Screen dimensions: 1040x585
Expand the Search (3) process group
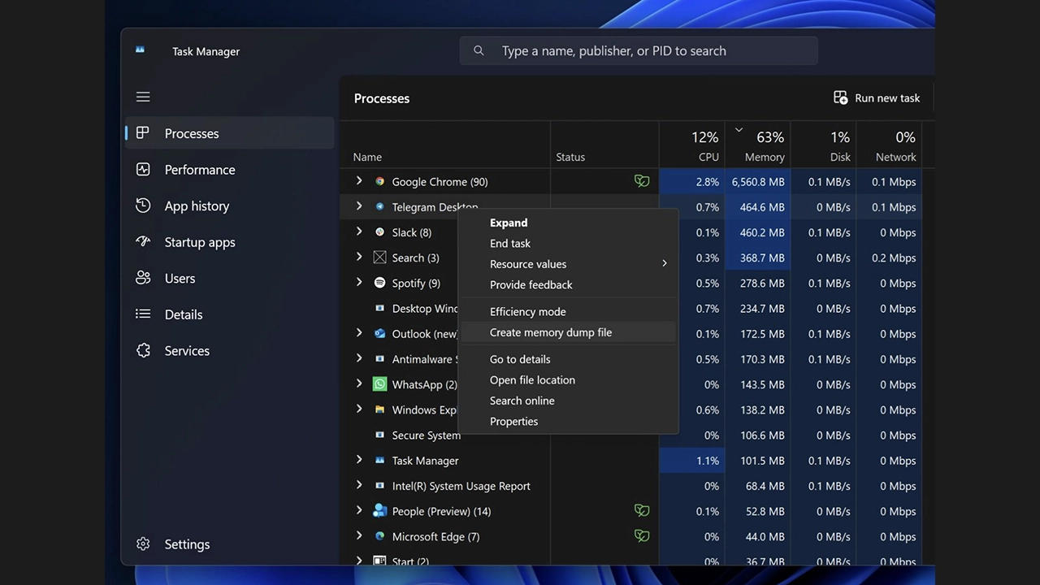pyautogui.click(x=359, y=257)
